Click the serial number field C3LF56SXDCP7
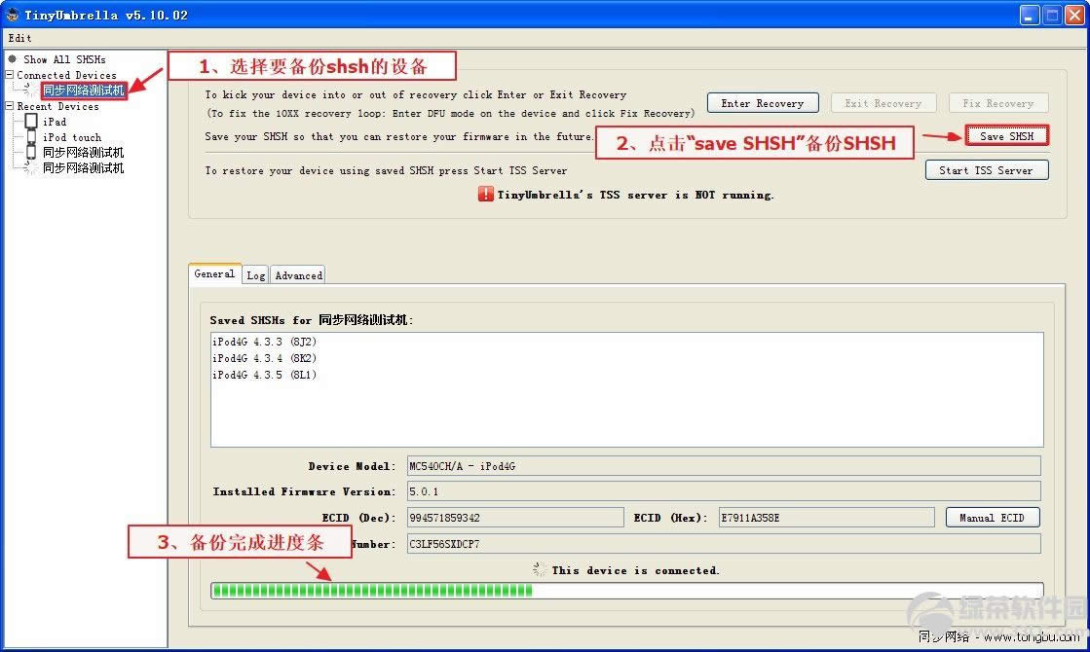 pos(724,544)
